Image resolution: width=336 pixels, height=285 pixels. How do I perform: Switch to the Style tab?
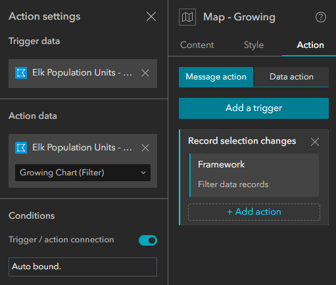(254, 45)
